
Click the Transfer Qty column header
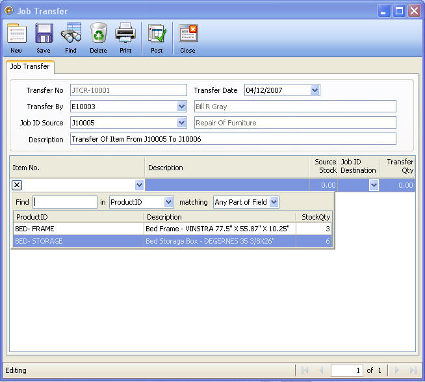397,166
